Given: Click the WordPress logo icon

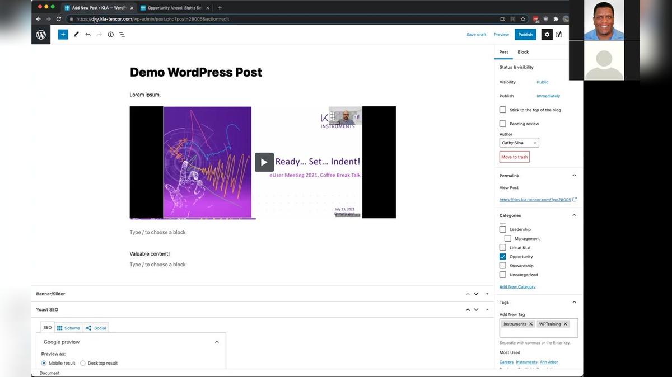Looking at the screenshot, I should pyautogui.click(x=41, y=35).
